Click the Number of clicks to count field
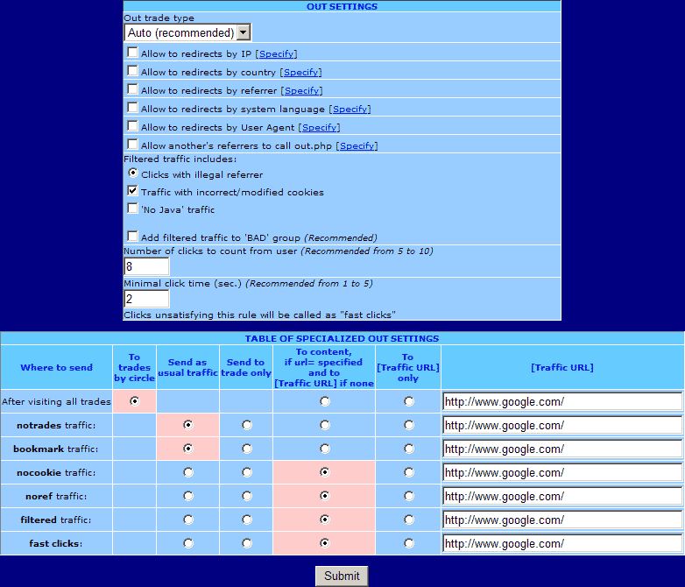 tap(146, 266)
